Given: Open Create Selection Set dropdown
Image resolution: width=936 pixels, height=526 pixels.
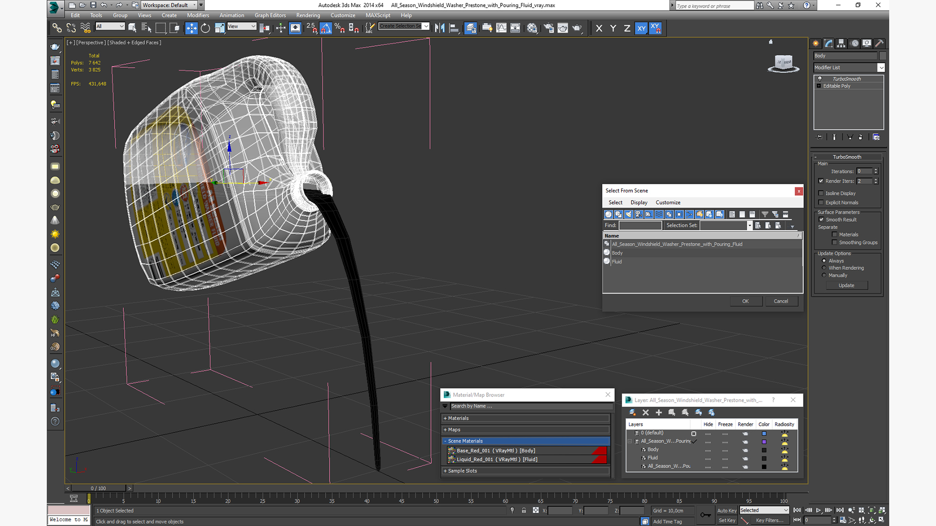Looking at the screenshot, I should (404, 26).
